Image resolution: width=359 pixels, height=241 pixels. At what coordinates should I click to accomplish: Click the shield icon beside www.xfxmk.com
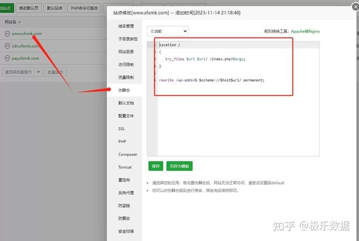tap(7, 34)
